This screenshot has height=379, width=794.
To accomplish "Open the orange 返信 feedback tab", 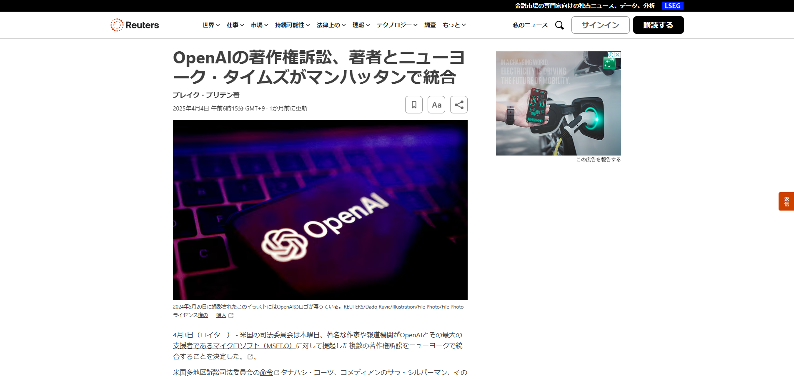I will click(786, 201).
